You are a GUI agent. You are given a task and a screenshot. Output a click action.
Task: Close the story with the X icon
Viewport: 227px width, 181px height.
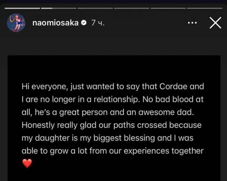coord(215,23)
